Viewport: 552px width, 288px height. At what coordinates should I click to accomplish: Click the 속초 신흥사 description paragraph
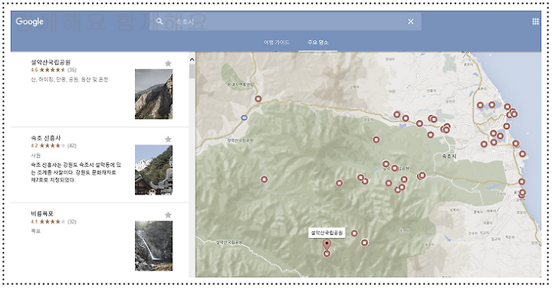(76, 172)
